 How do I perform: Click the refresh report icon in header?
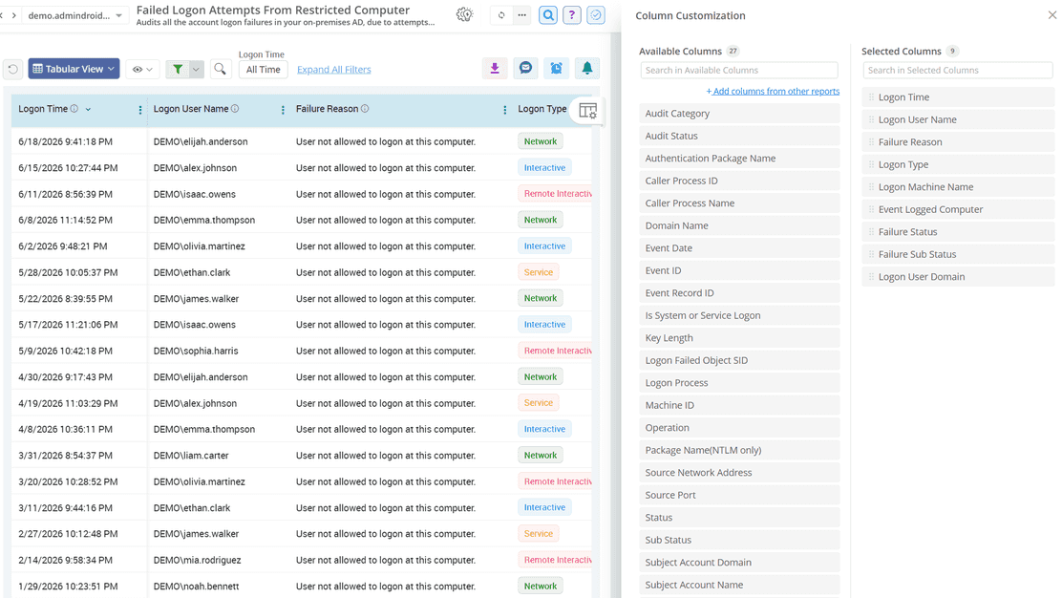(501, 15)
